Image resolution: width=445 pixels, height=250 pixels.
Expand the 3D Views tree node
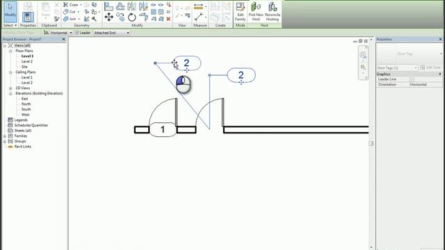click(10, 88)
